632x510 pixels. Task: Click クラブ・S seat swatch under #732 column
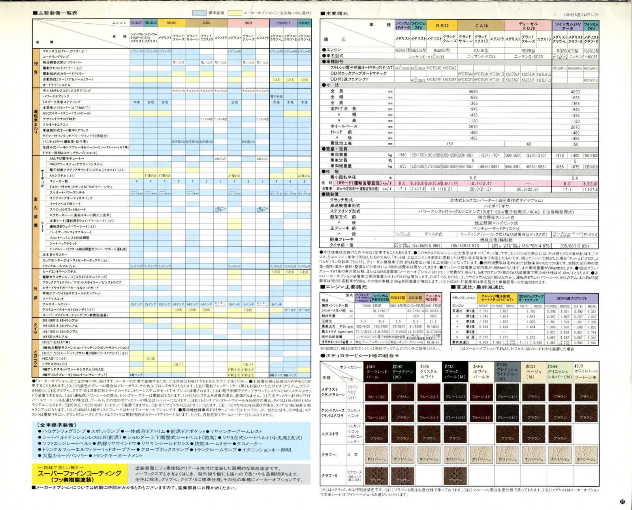pyautogui.click(x=455, y=476)
